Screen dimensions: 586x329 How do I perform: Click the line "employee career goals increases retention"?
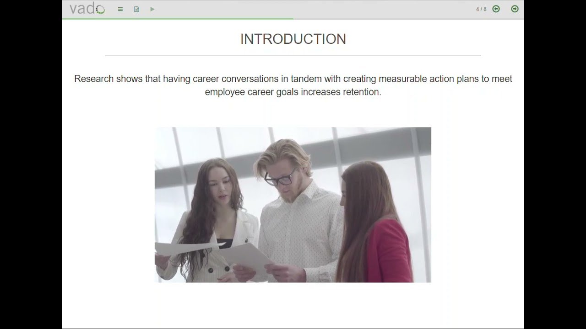(293, 92)
